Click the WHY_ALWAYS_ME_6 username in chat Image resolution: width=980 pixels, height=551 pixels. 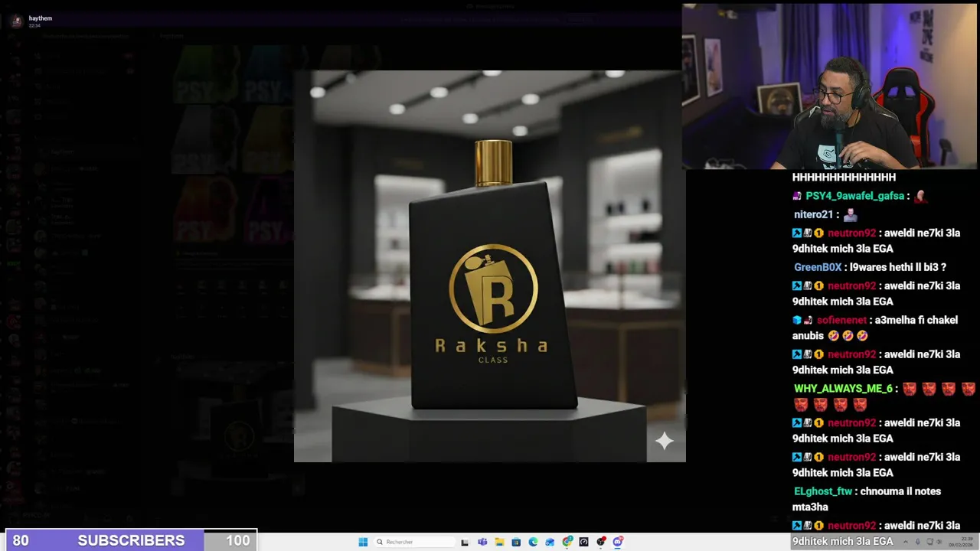click(x=843, y=389)
